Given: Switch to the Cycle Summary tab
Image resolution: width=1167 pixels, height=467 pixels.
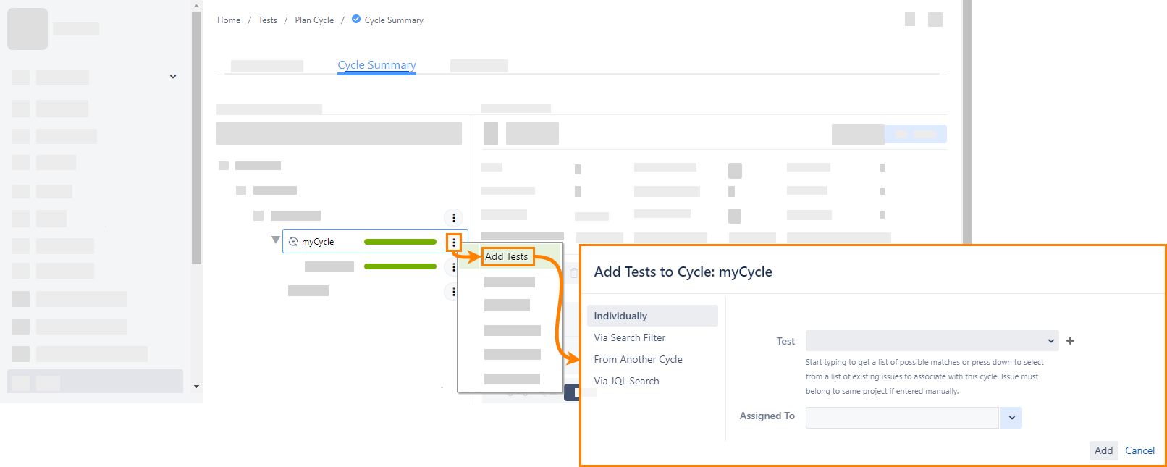Looking at the screenshot, I should click(x=376, y=65).
